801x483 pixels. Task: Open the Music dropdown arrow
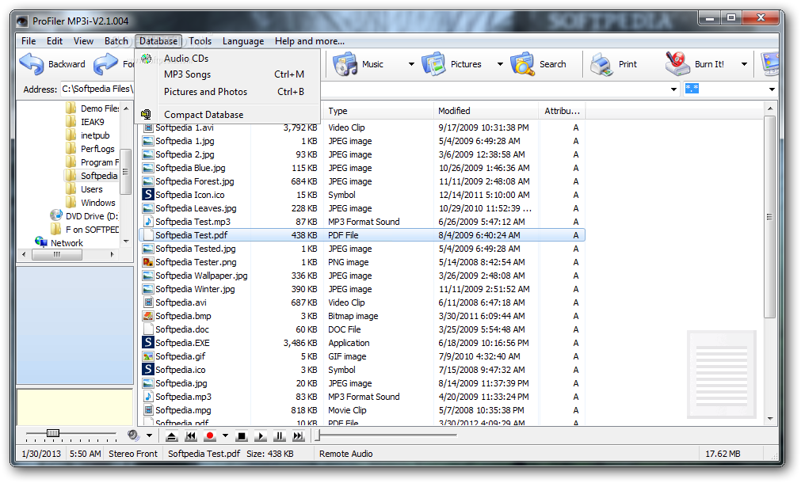(x=411, y=64)
